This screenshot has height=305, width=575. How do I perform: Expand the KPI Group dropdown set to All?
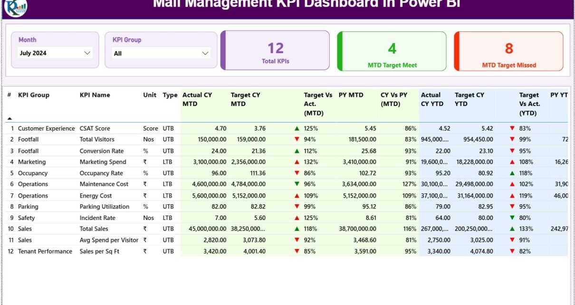pyautogui.click(x=161, y=53)
